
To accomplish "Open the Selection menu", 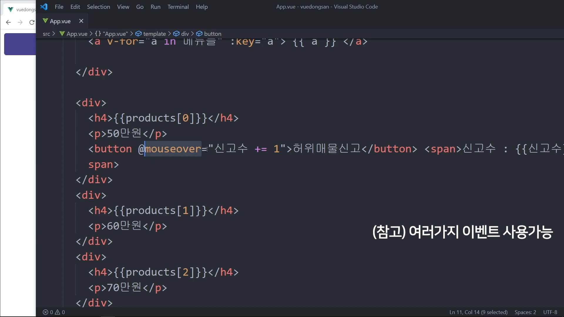I will coord(98,7).
